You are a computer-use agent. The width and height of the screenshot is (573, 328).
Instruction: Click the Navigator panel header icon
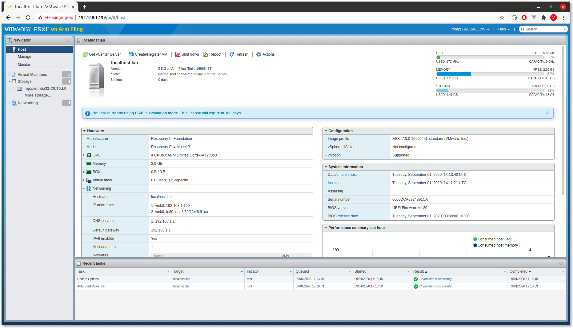coord(10,40)
